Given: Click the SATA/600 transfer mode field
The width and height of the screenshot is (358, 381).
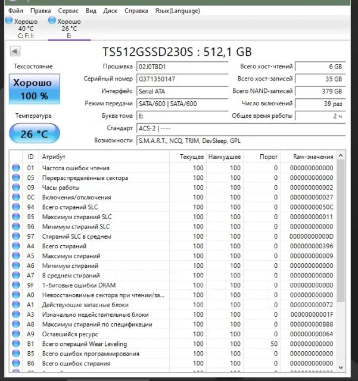Looking at the screenshot, I should [182, 104].
